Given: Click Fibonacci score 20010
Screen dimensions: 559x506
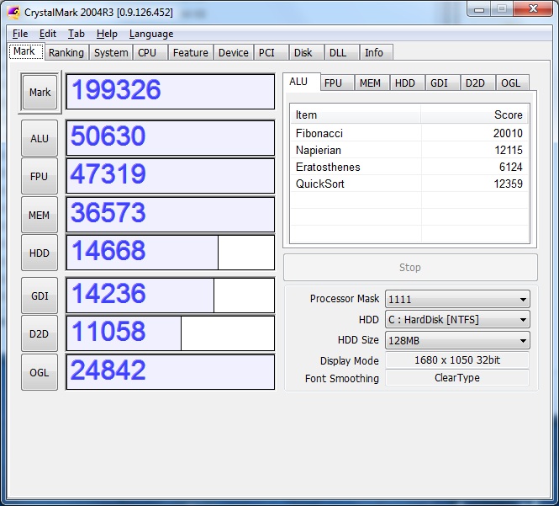Looking at the screenshot, I should [x=508, y=133].
